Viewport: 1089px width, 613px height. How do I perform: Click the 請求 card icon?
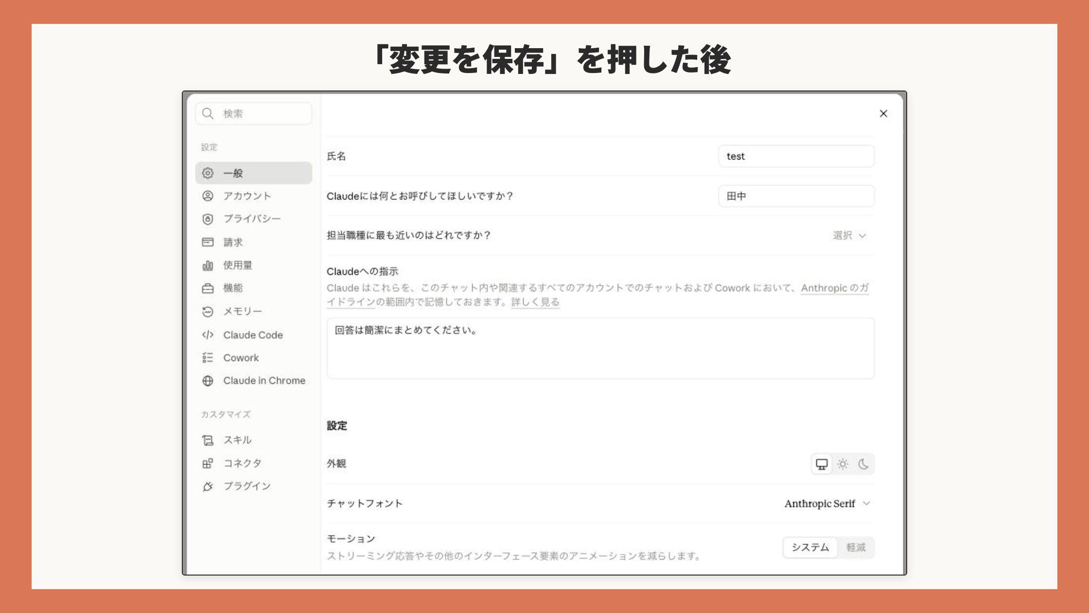[x=208, y=242]
